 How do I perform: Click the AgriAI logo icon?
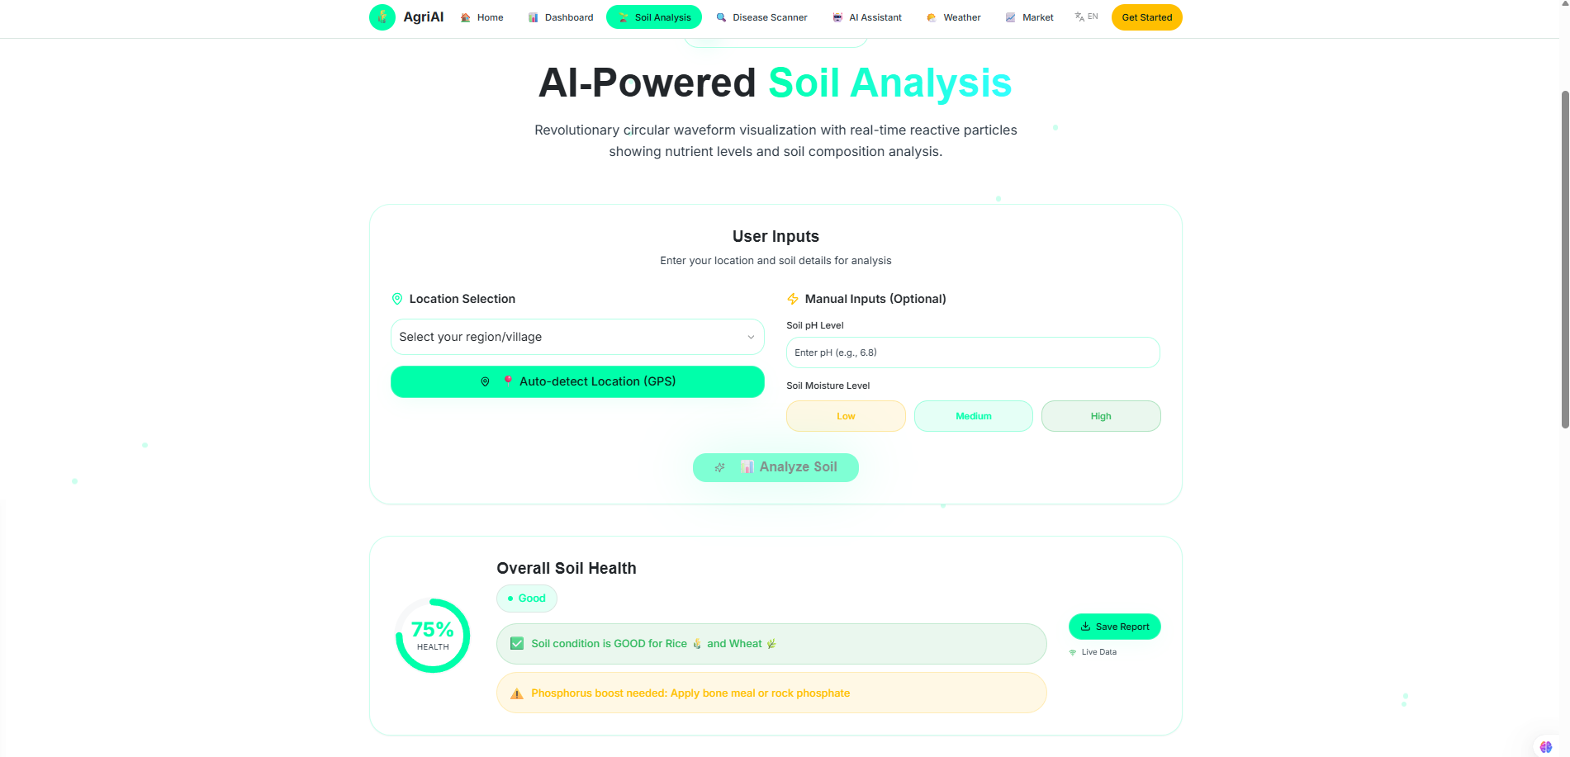point(382,17)
